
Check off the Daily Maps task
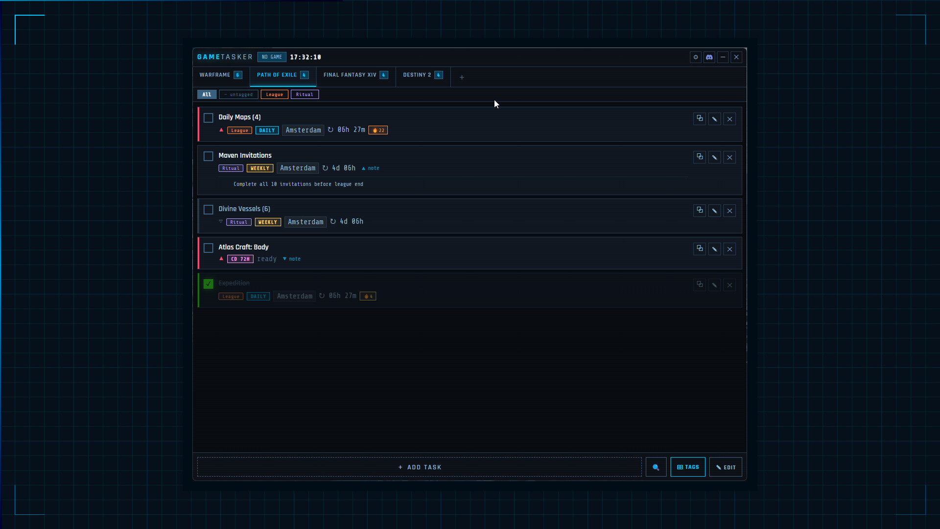[208, 118]
